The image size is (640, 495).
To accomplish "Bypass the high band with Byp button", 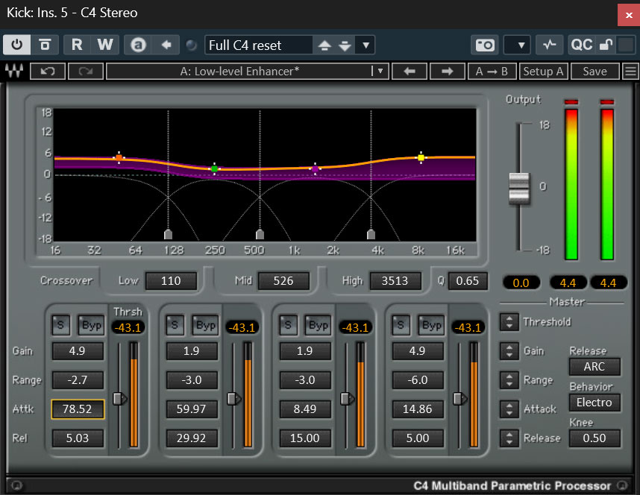I will tap(432, 325).
